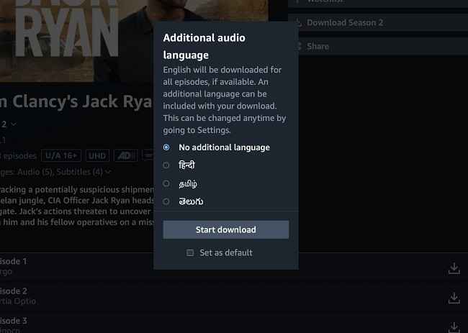Click the Share button
468x333 pixels.
tap(378, 47)
